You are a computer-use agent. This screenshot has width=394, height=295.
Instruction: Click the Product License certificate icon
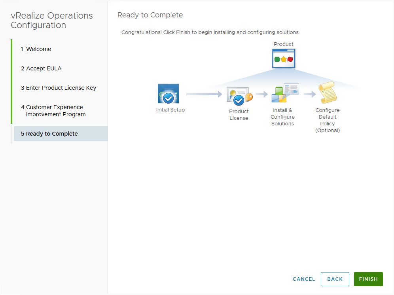pos(239,96)
